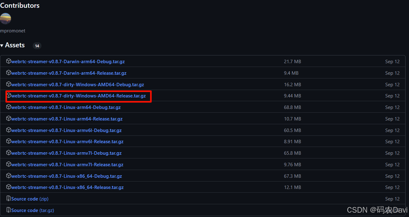Click package icon beside Darwin-arm64-Release.tar.gz
This screenshot has height=217, width=409.
tap(9, 73)
